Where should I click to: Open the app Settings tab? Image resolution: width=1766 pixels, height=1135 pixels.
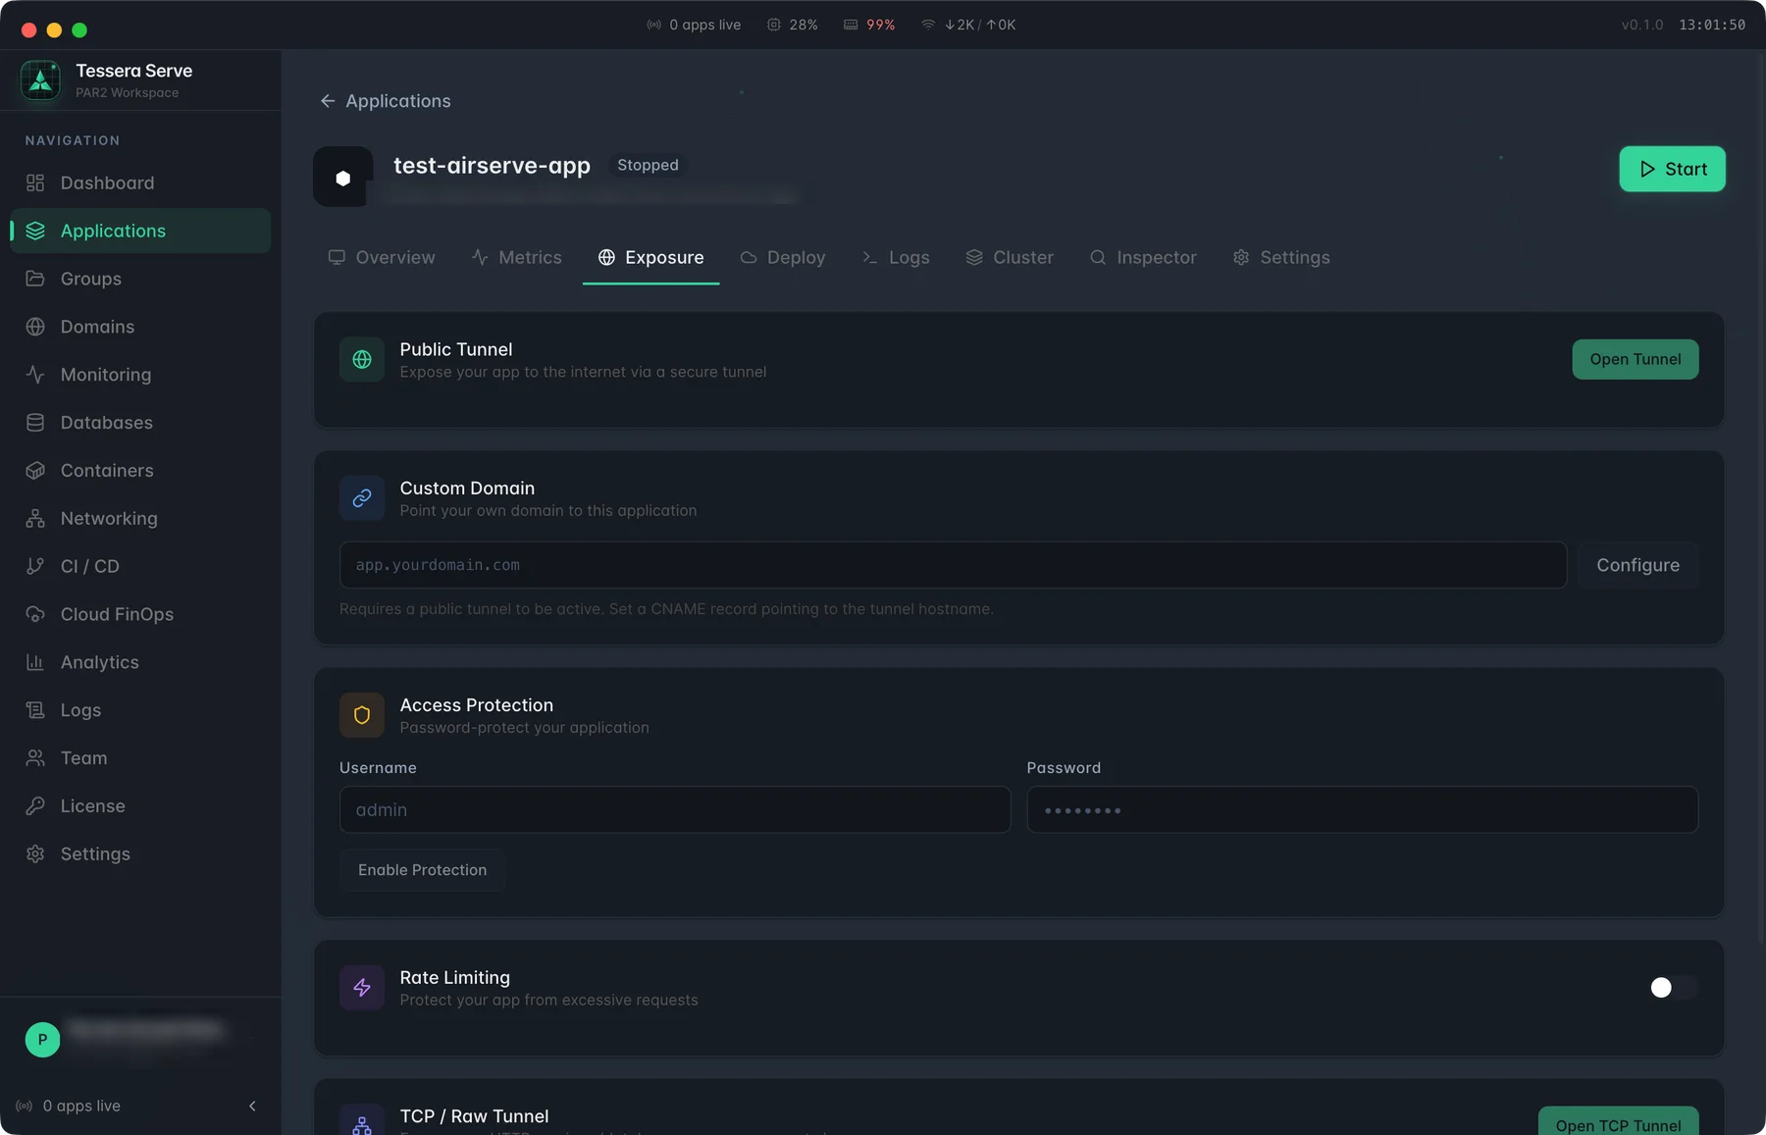1281,258
